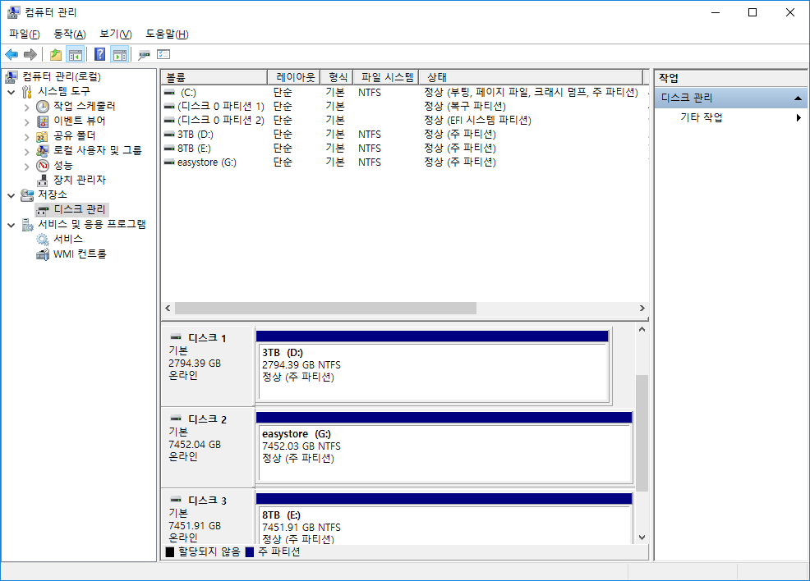Select WMI 컨트롤 in the tree
Screen dimensions: 810x581
tap(80, 254)
